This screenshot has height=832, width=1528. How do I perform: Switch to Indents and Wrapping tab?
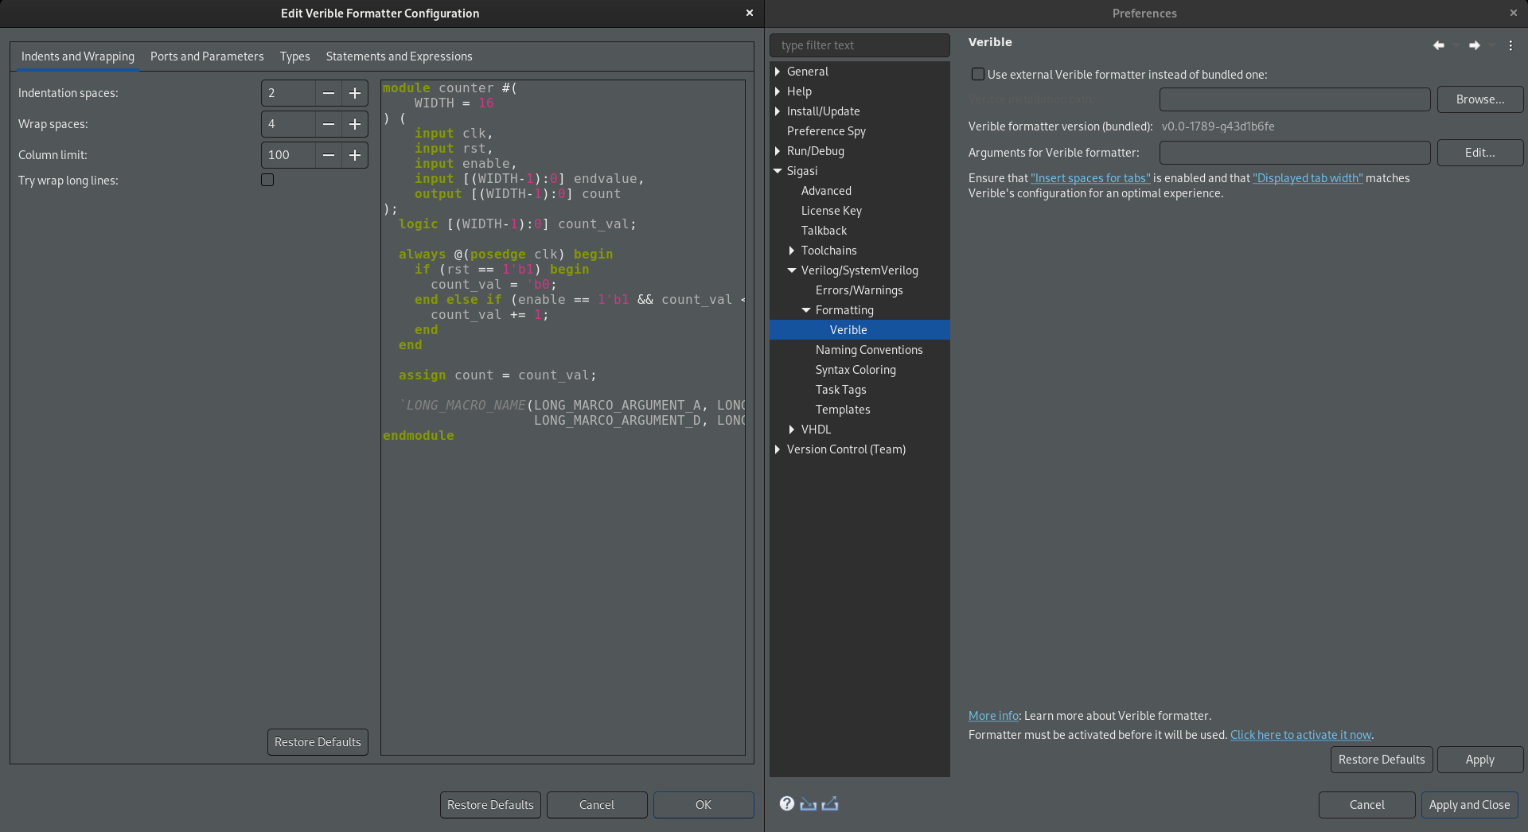point(78,56)
